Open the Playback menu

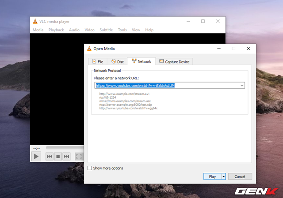pos(56,30)
